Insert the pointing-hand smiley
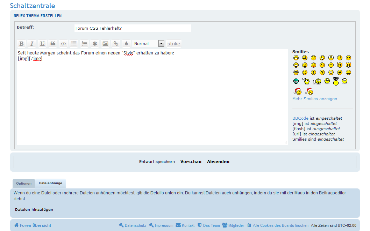This screenshot has height=231, width=370. click(x=317, y=81)
